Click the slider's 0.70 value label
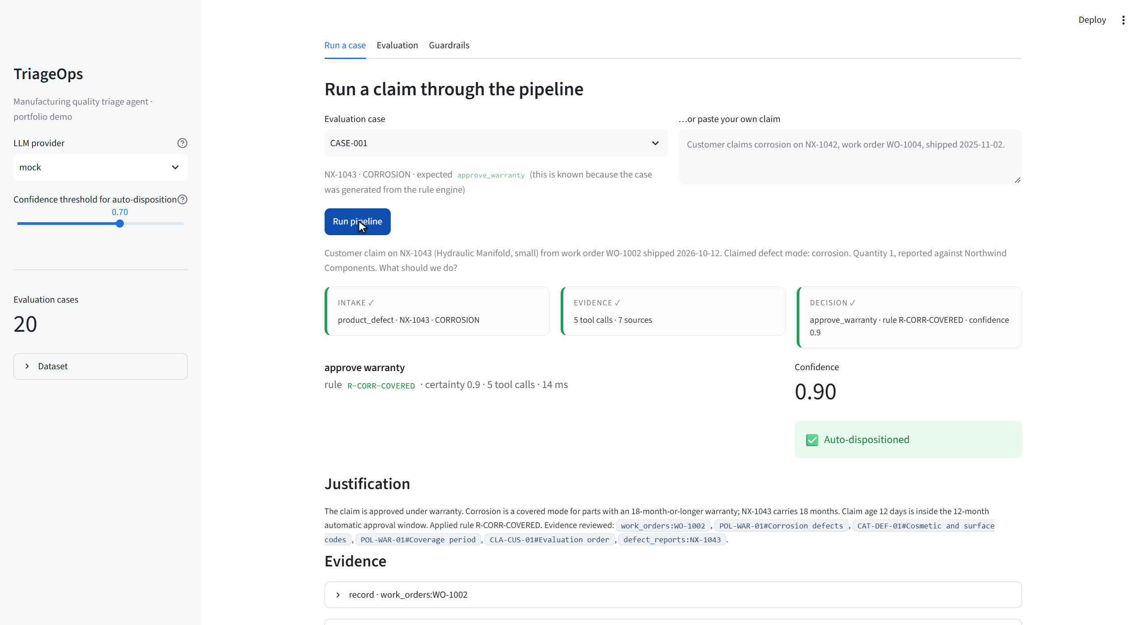 click(120, 212)
